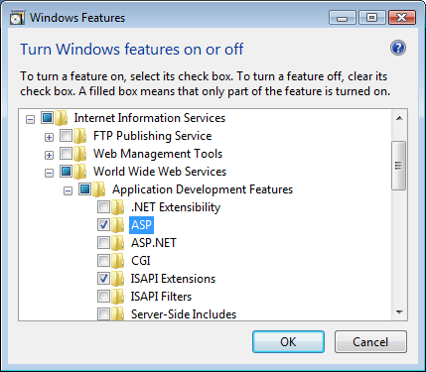Click folder icon beside ISAPI Filters

click(x=118, y=297)
